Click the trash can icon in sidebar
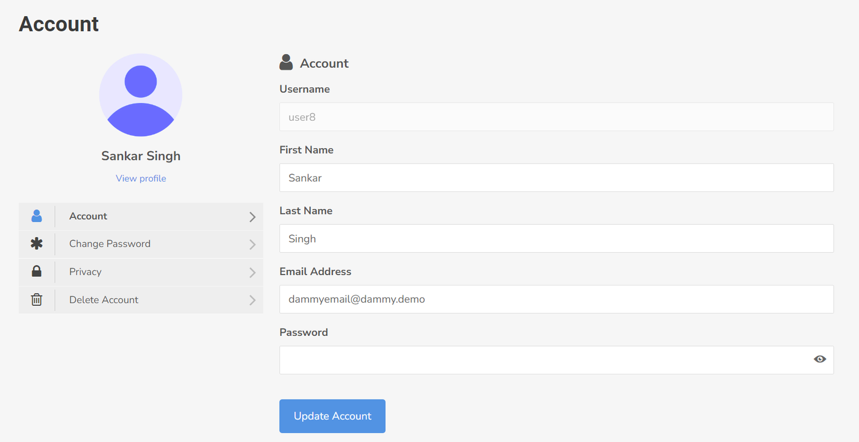This screenshot has width=859, height=442. click(x=37, y=300)
